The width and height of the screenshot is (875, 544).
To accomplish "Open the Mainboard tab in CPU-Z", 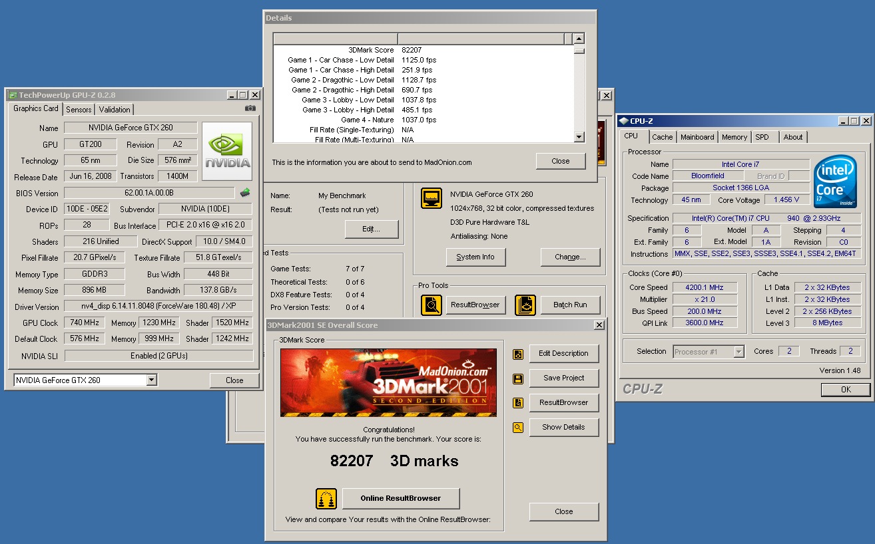I will [x=697, y=137].
